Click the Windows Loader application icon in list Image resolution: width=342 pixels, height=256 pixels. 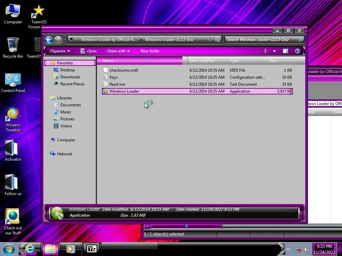106,91
